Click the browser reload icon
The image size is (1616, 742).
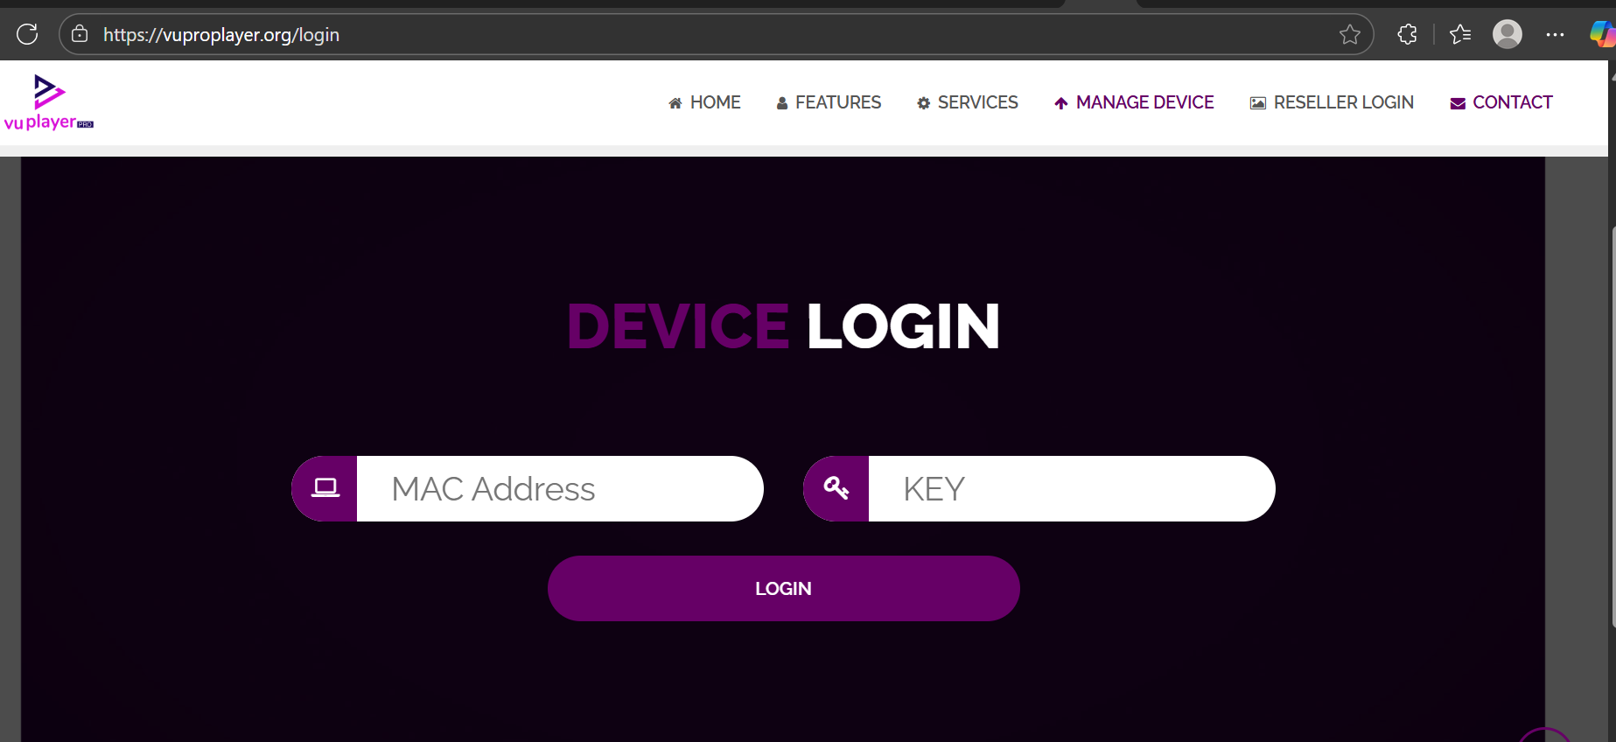(27, 34)
